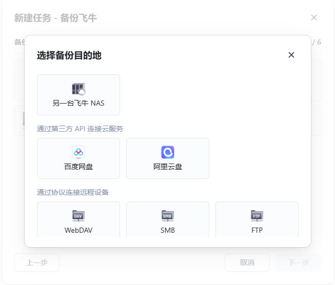Screen dimensions: 335x285
Task: Select the SMB folder icon
Action: (x=168, y=216)
